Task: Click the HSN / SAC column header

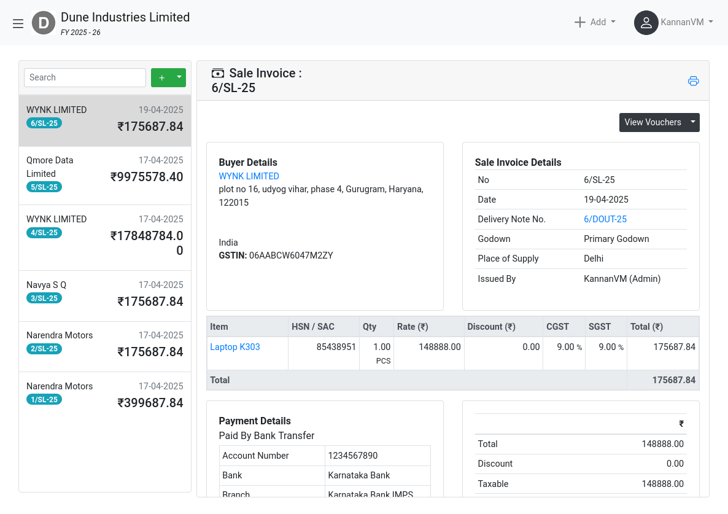Action: pyautogui.click(x=323, y=327)
